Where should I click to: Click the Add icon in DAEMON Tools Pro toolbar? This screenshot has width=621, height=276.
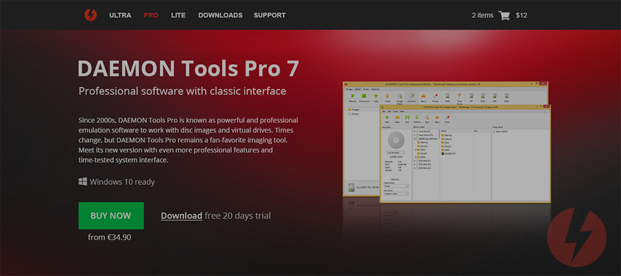pyautogui.click(x=376, y=96)
